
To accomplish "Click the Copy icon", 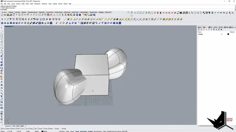I will tap(20, 15).
